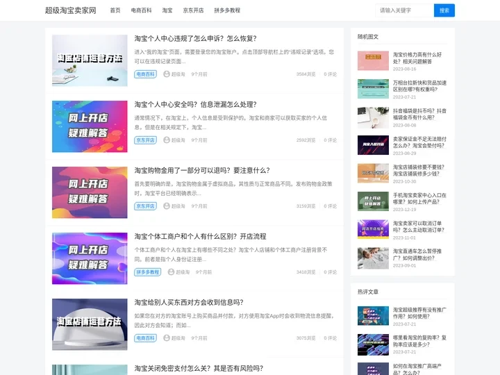The image size is (500, 375).
Task: Open sidebar post 淘宝价格力高有什么好处
Action: (x=417, y=58)
